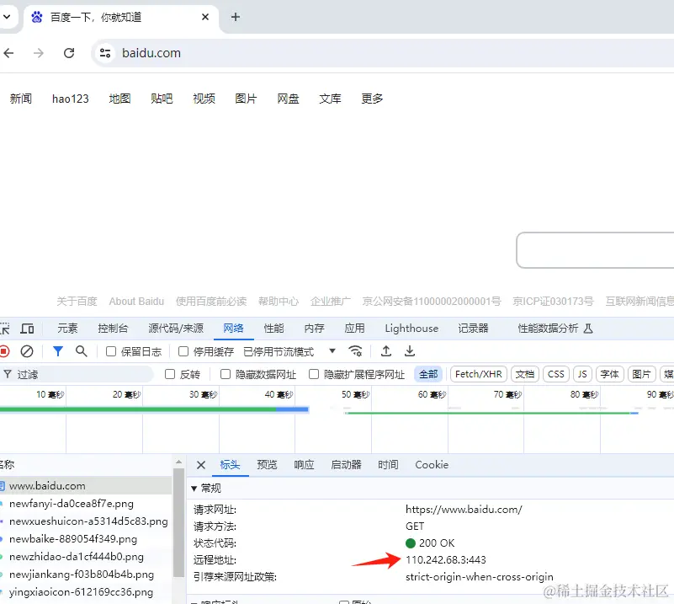The height and width of the screenshot is (604, 674).
Task: Export HAR file with download icon
Action: [410, 351]
